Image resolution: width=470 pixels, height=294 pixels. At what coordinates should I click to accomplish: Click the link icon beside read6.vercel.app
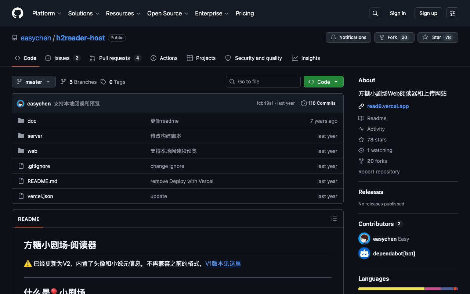(361, 106)
